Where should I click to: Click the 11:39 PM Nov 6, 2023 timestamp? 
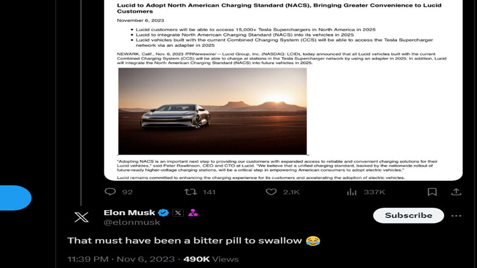pos(122,259)
